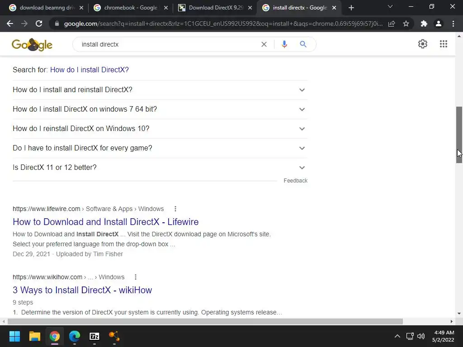
Task: Reload the current page
Action: click(39, 23)
